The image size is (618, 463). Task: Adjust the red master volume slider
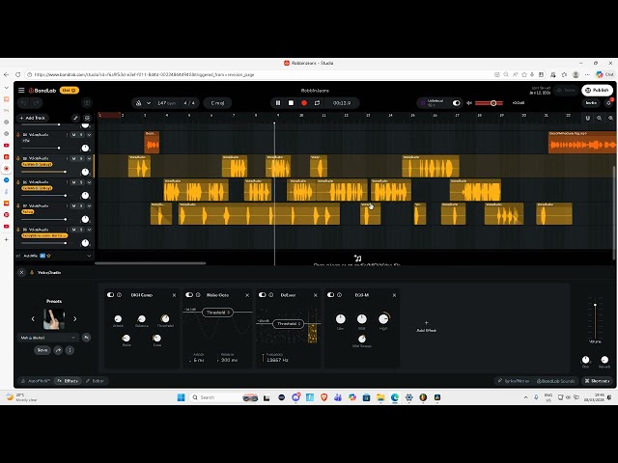click(x=490, y=103)
